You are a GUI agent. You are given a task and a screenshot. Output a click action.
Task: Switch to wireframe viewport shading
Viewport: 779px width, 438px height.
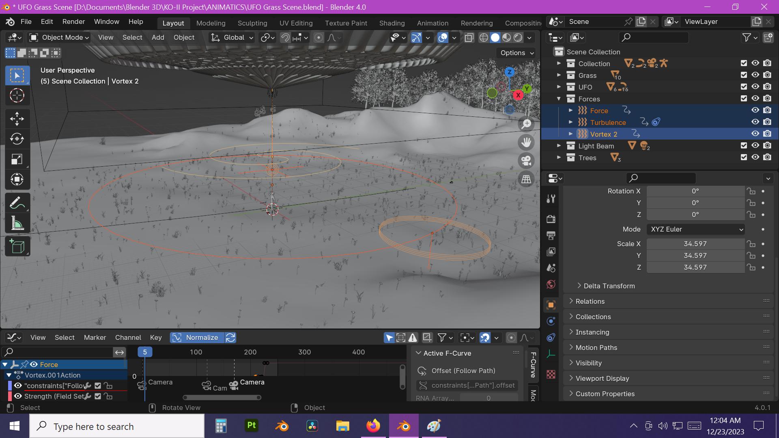(x=484, y=38)
